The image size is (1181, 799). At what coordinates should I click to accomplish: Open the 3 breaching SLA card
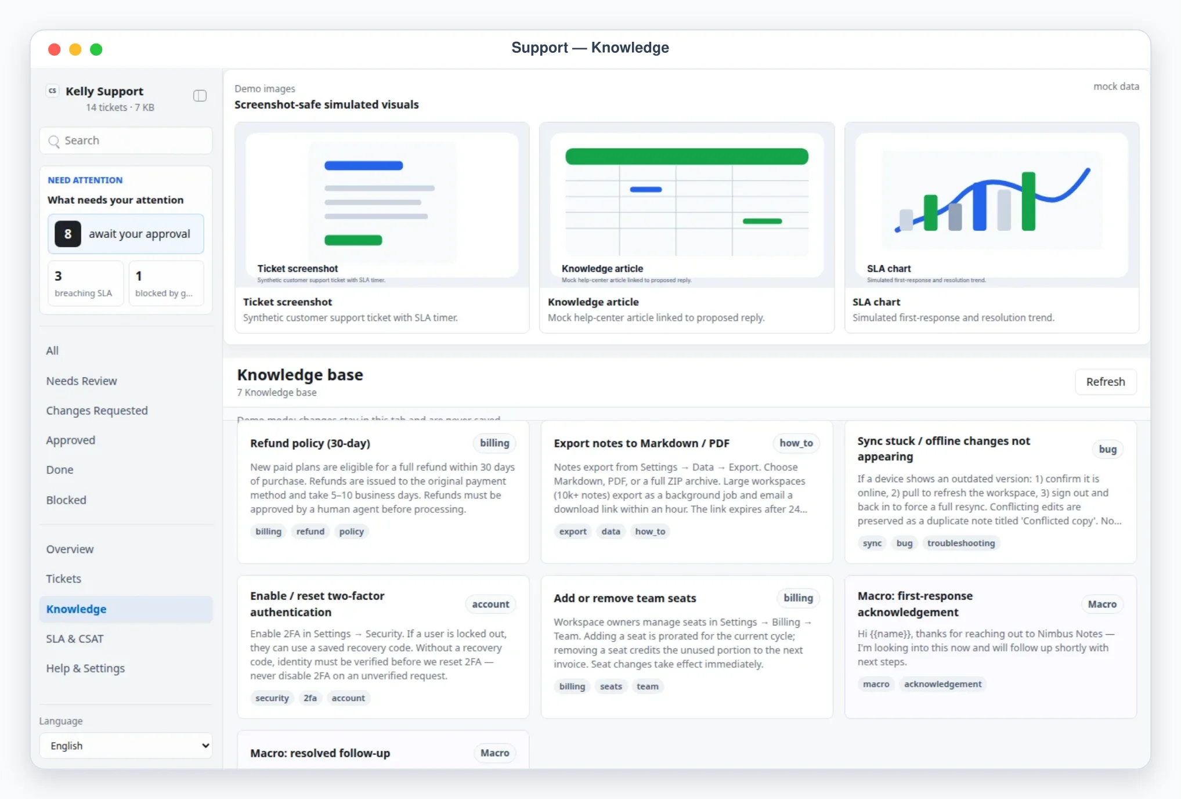click(x=85, y=283)
